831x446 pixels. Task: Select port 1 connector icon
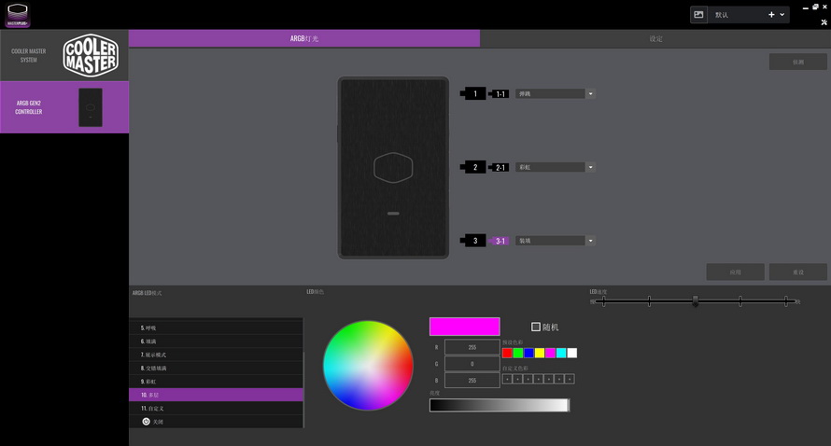click(x=474, y=94)
